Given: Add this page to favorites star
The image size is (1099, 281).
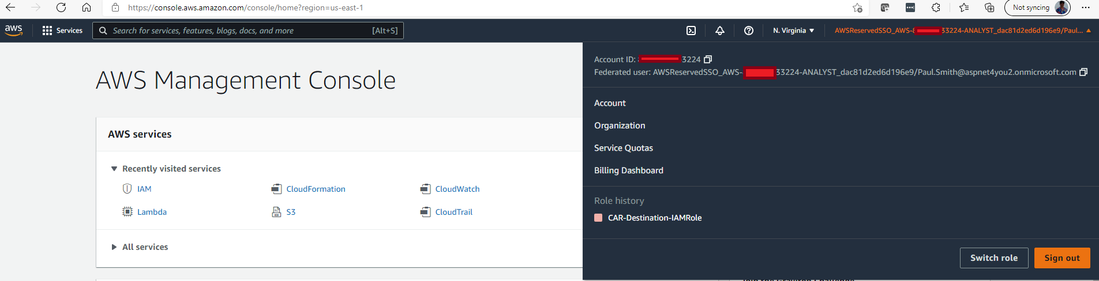Looking at the screenshot, I should (857, 7).
